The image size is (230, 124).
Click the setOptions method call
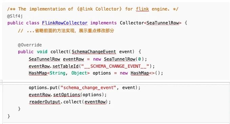pos(67,95)
